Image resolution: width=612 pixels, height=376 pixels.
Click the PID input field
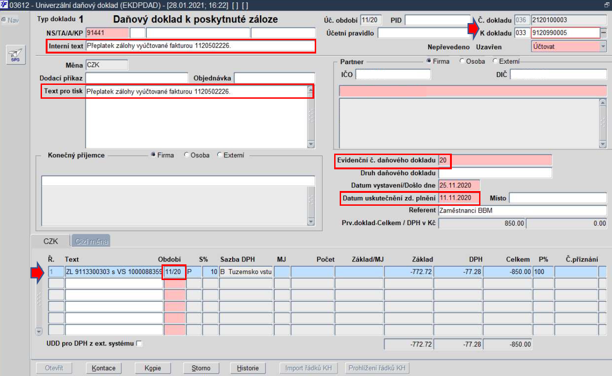(x=438, y=20)
